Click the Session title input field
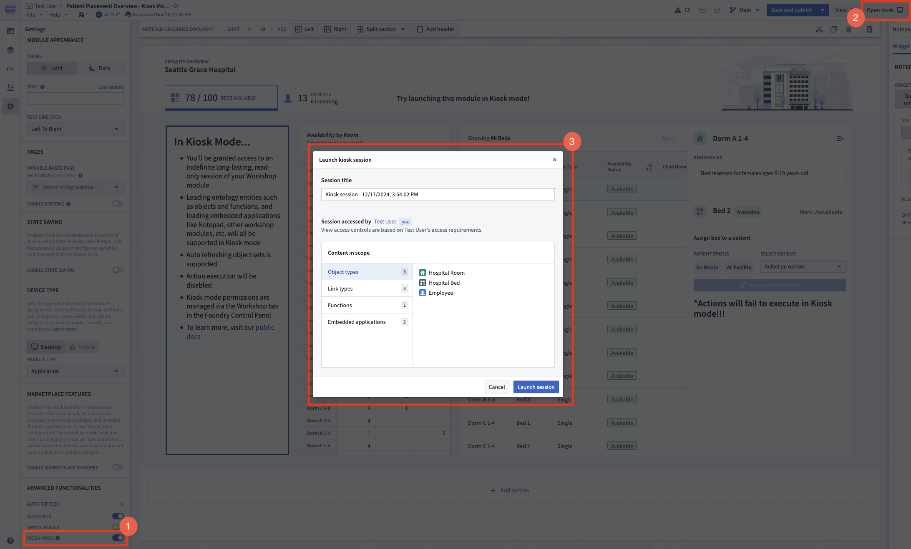Viewport: 911px width, 549px height. tap(438, 194)
